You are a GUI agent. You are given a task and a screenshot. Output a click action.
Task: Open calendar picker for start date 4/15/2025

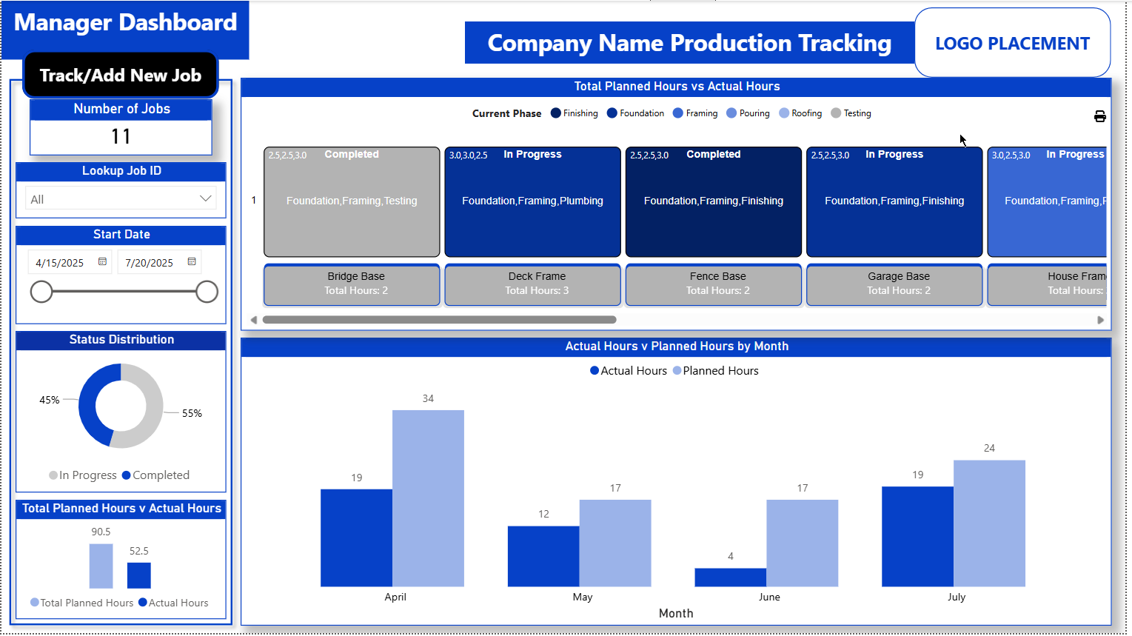[x=102, y=262]
